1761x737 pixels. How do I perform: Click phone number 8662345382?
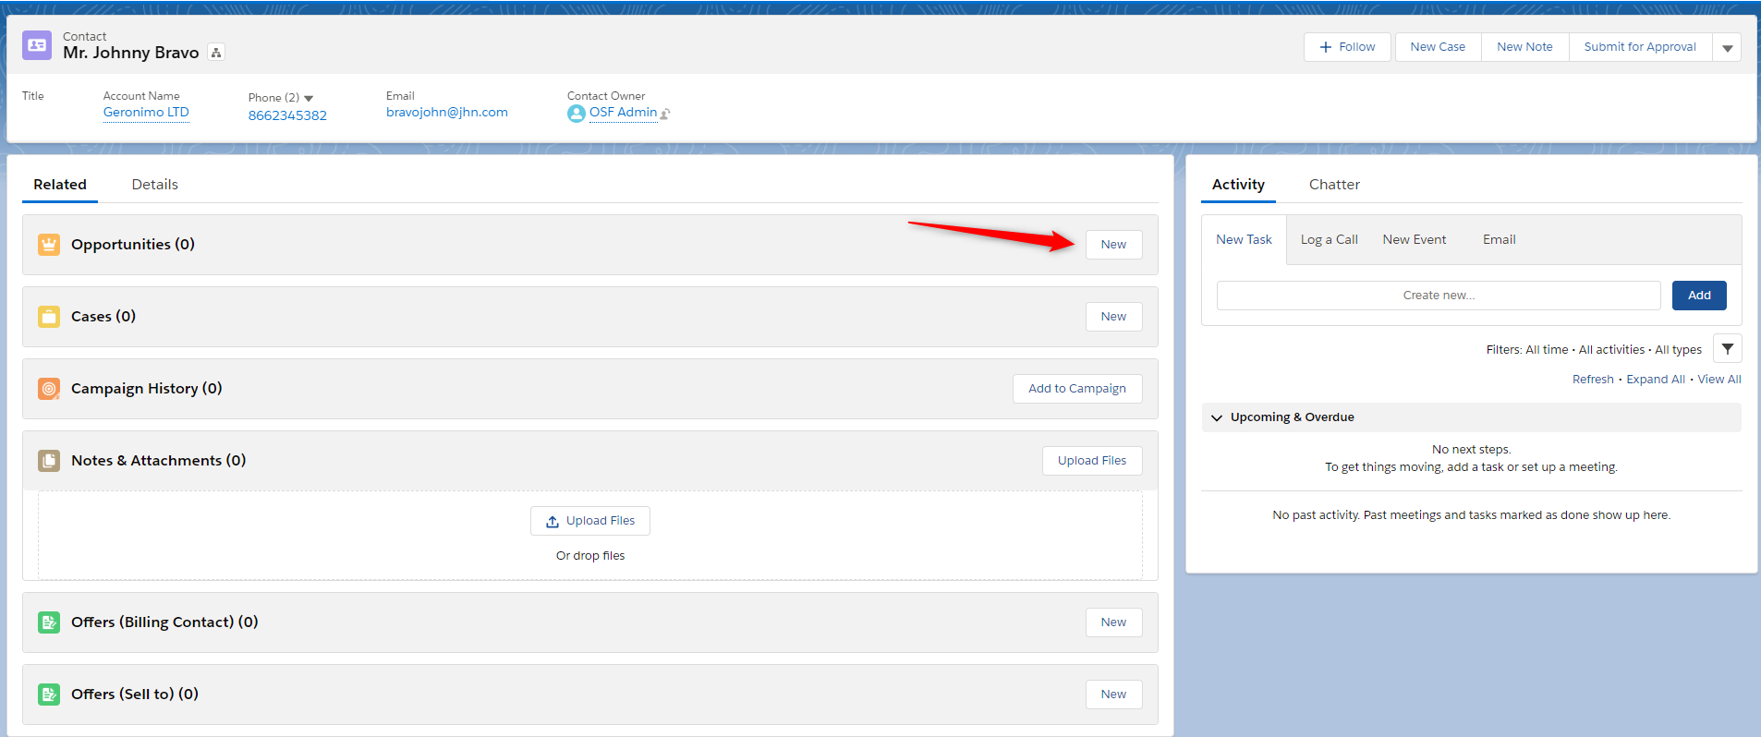[x=287, y=115]
